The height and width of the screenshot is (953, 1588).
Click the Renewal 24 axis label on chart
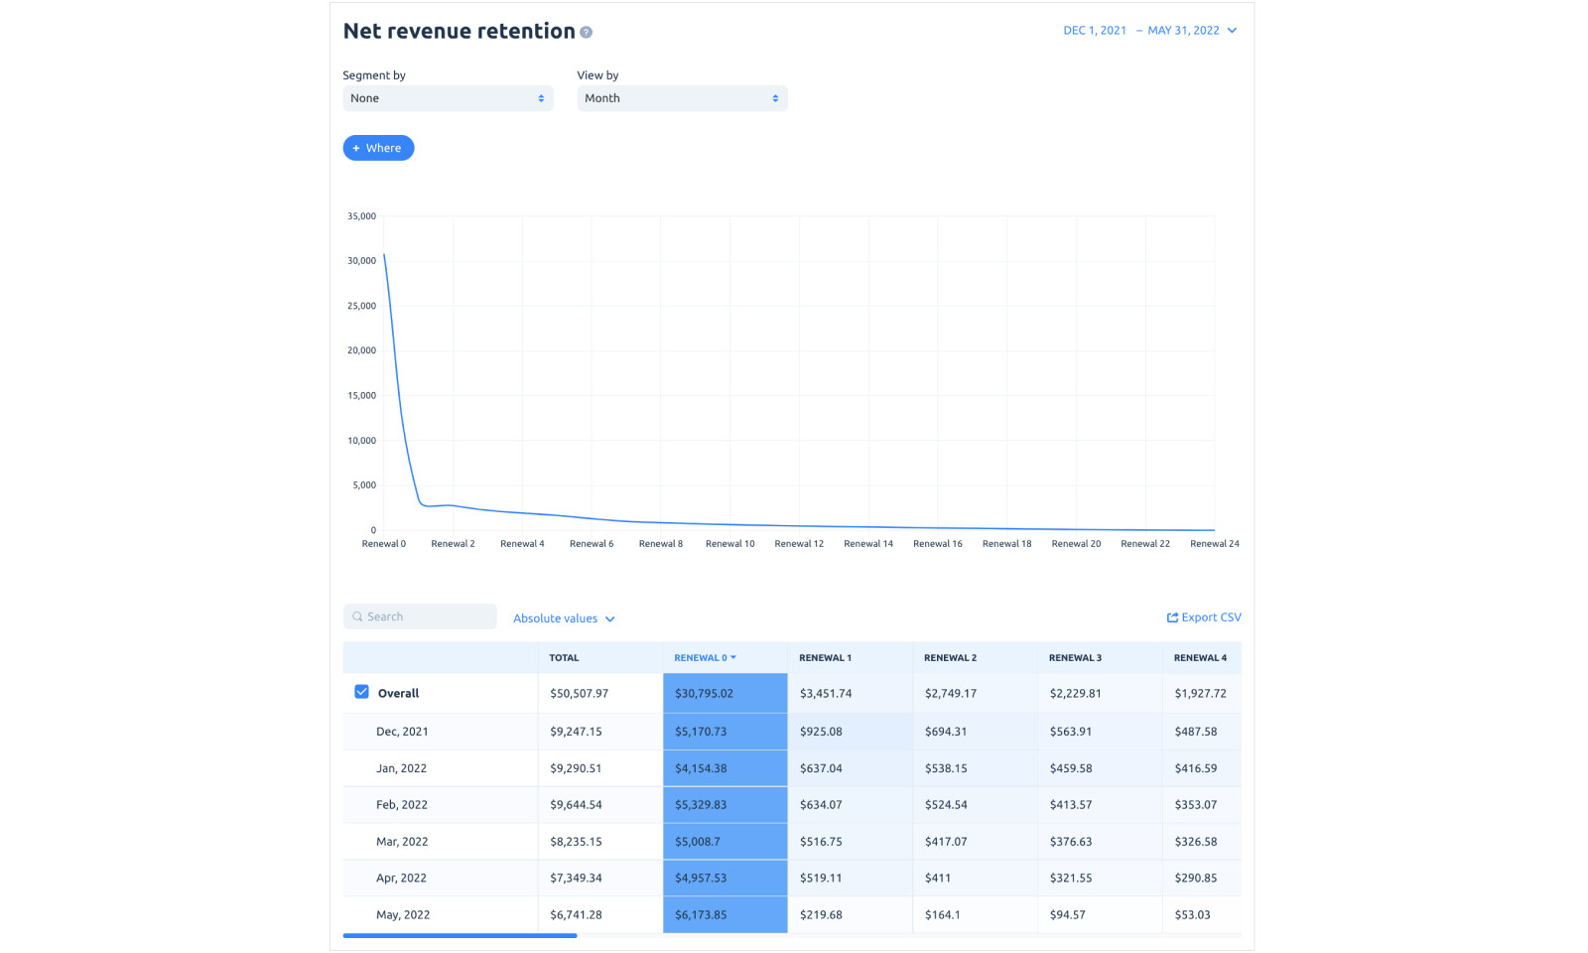click(x=1214, y=544)
